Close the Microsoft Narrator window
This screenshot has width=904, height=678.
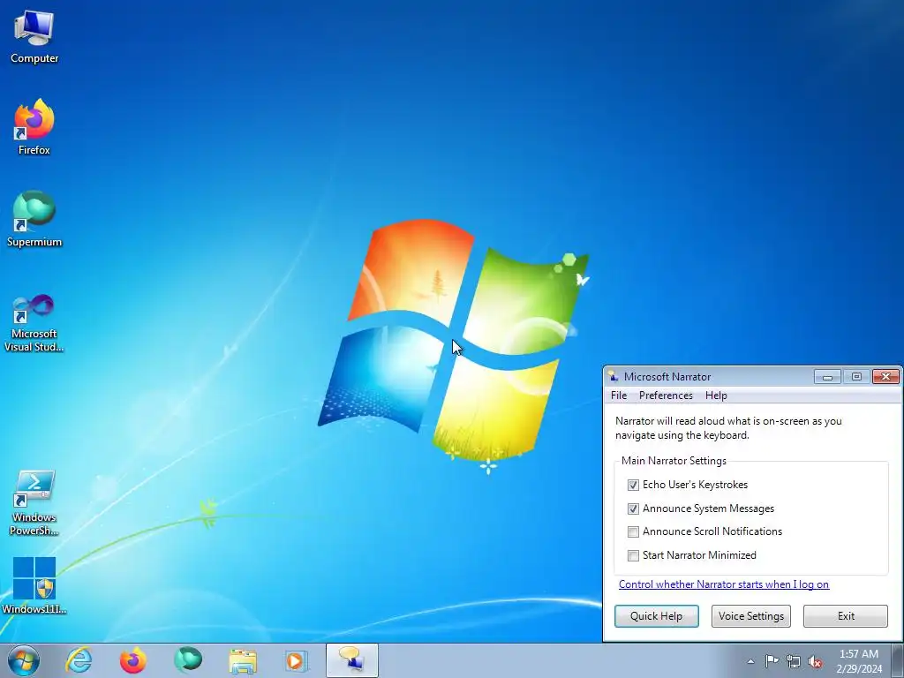pos(885,376)
